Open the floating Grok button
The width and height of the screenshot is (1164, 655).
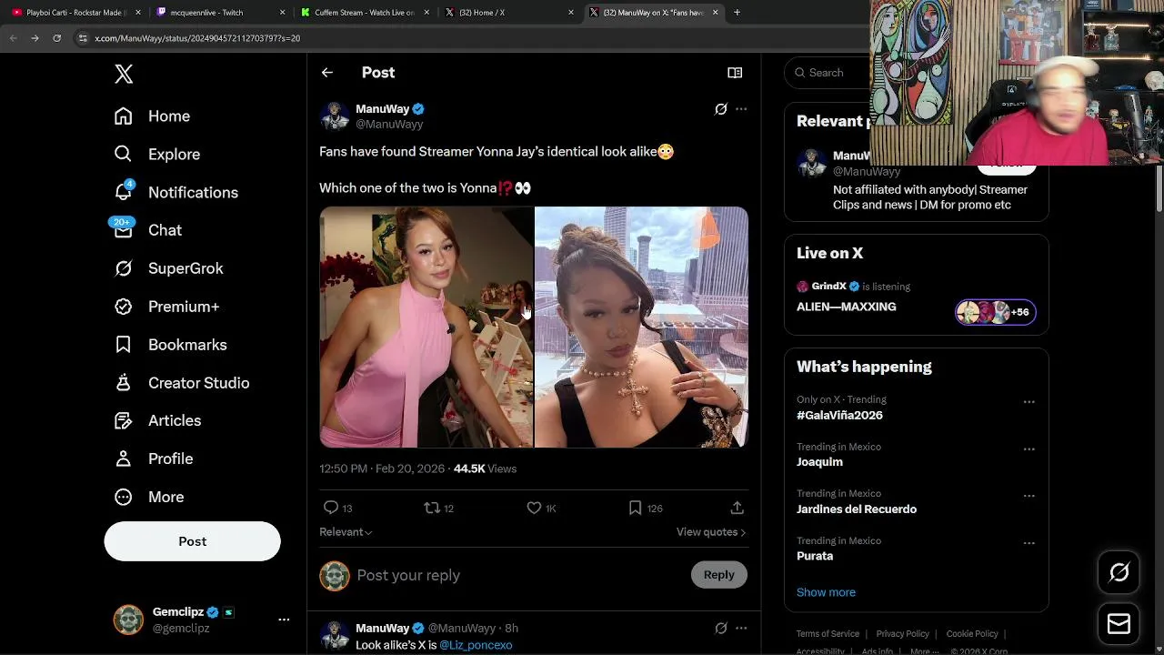point(1119,572)
